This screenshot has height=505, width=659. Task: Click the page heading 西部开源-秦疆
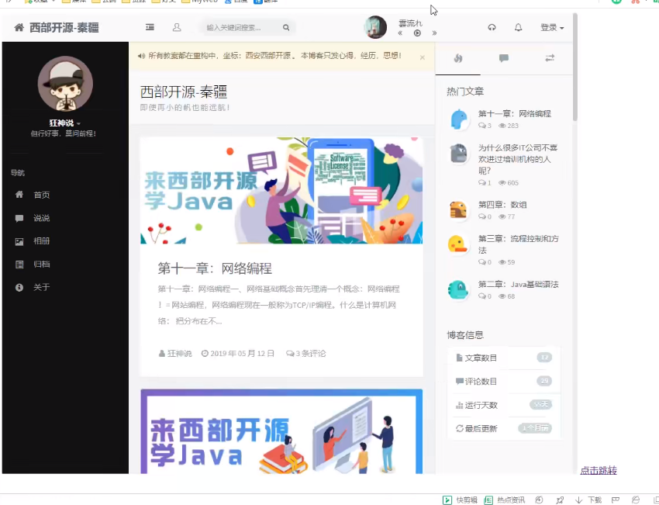[184, 92]
